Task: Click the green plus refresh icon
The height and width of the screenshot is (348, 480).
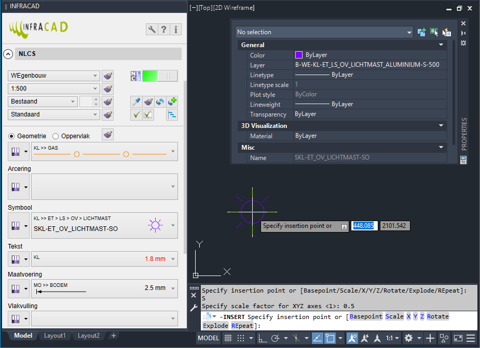Action: click(172, 102)
